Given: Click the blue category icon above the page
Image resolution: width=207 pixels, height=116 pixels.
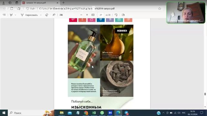Looking at the screenshot, I should tap(101, 20).
